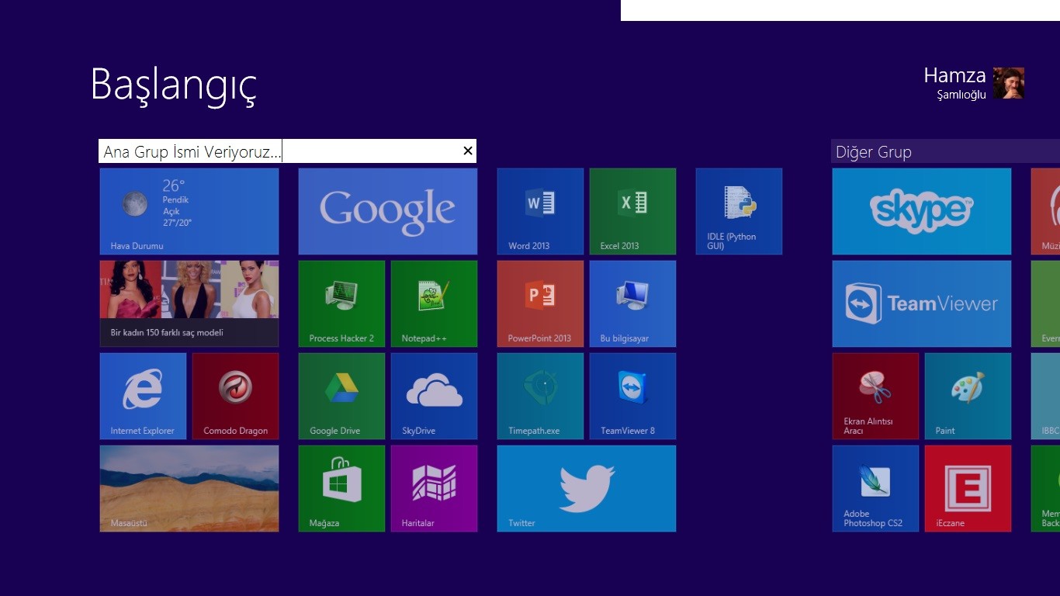1060x596 pixels.
Task: Open the Masaüstü desktop thumbnail tile
Action: [x=189, y=488]
